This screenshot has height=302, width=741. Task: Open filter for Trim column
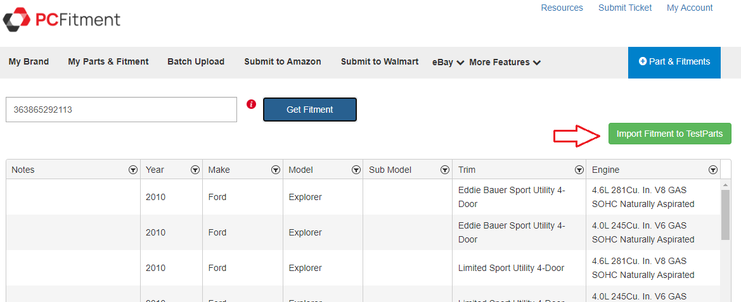(x=579, y=170)
